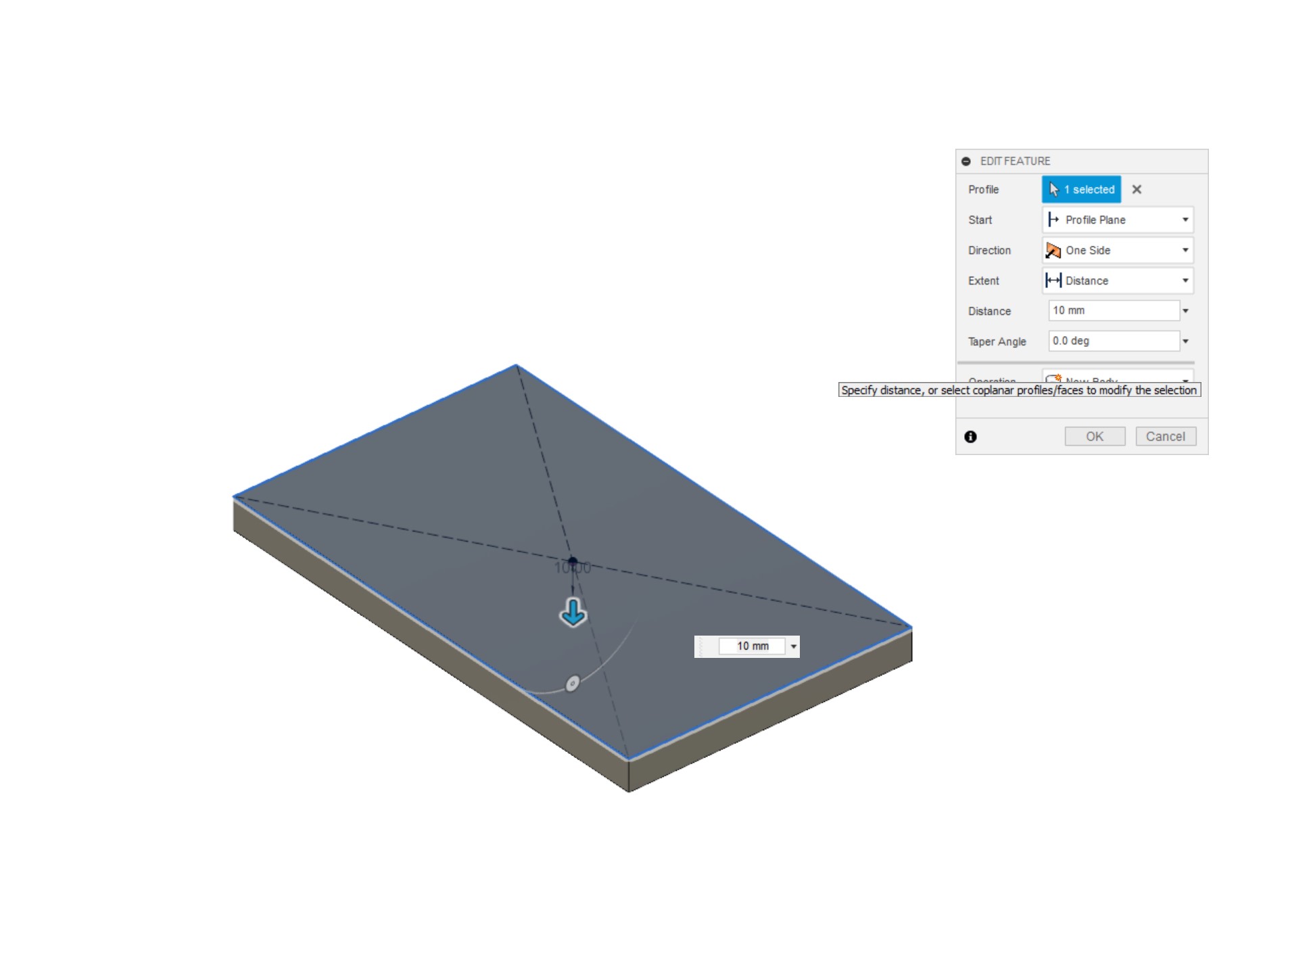1311x973 pixels.
Task: Click the round taper angle manipulator handle
Action: [572, 684]
